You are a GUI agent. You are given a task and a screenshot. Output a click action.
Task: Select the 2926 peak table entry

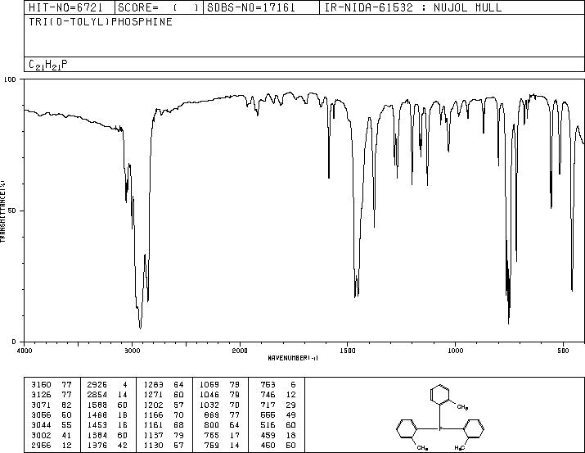coord(107,384)
